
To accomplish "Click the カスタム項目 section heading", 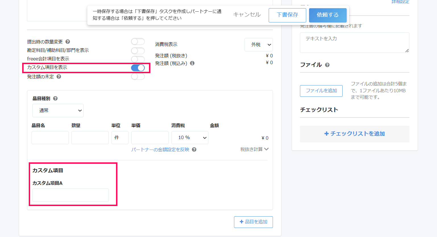I will 48,170.
